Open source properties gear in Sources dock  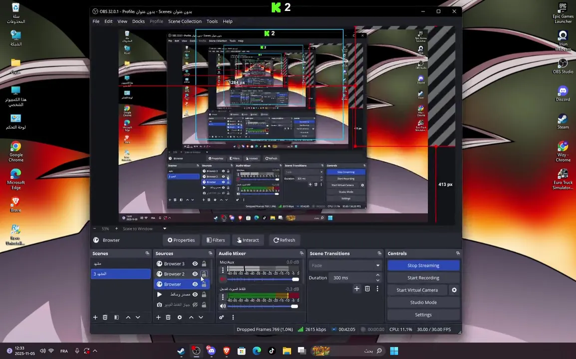[180, 317]
